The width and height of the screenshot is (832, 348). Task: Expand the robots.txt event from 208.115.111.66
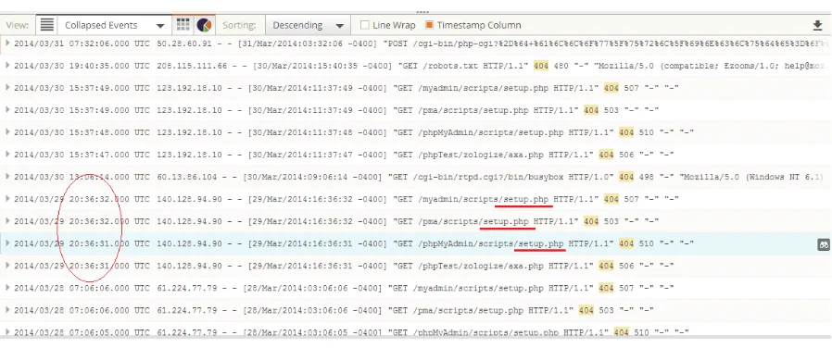click(x=7, y=65)
